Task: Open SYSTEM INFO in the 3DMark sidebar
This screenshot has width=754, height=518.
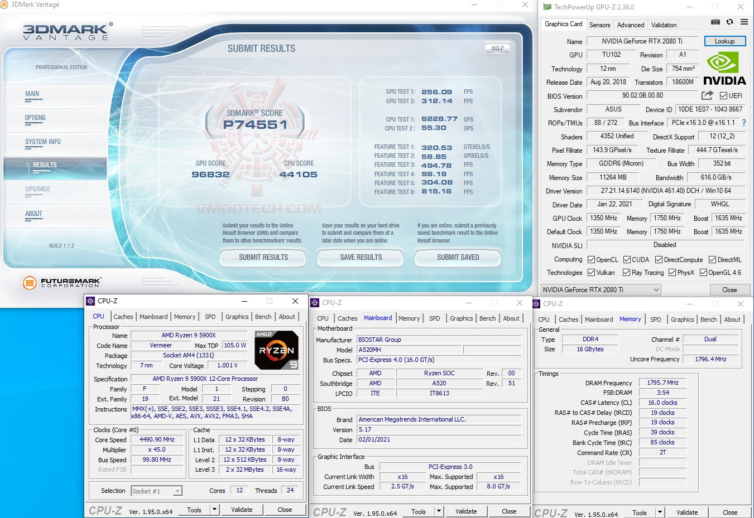Action: [x=43, y=142]
